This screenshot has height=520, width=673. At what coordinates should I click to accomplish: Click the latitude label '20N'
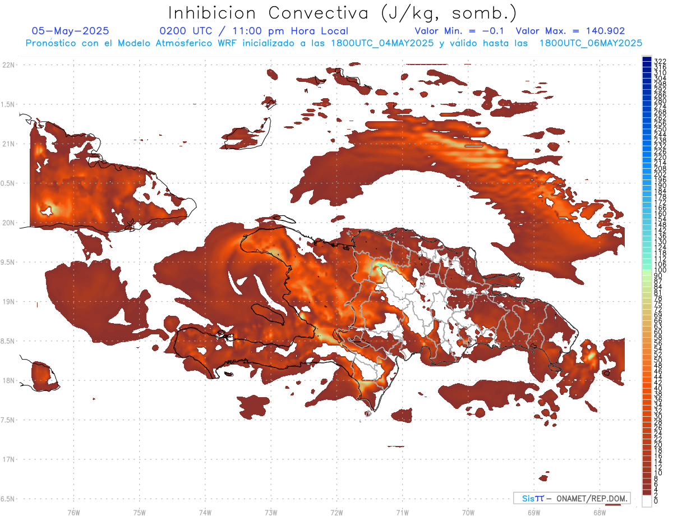(8, 223)
